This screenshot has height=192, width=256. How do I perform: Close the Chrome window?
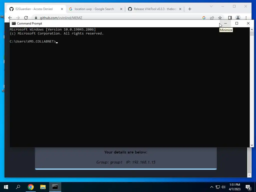click(x=246, y=6)
